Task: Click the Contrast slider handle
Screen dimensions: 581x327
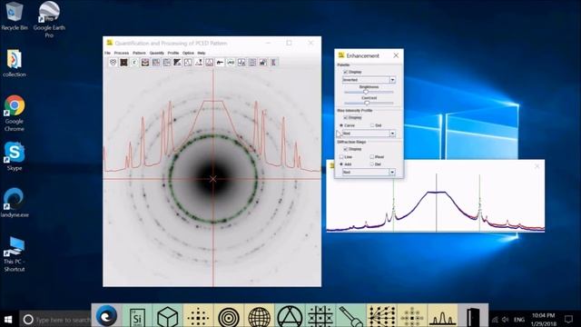Action: tap(367, 103)
